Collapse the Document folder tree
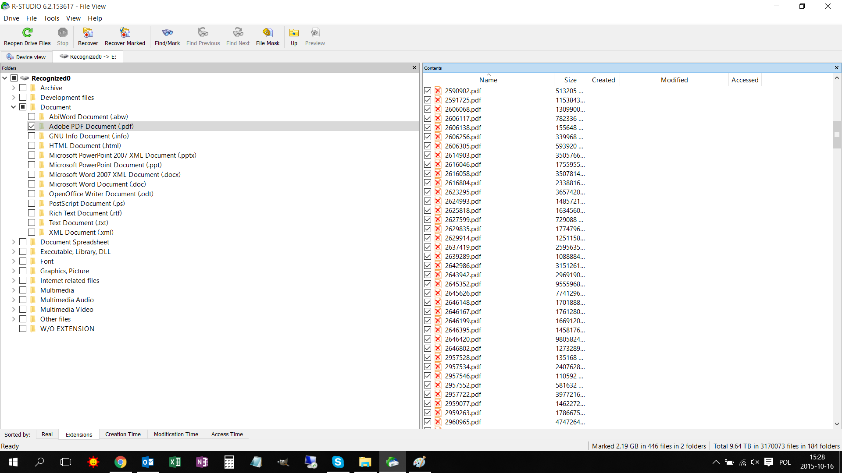The height and width of the screenshot is (473, 842). pyautogui.click(x=14, y=107)
